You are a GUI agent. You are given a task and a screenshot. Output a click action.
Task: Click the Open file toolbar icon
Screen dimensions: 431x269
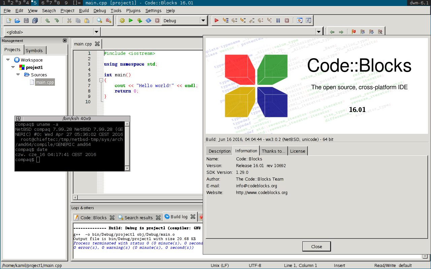point(18,21)
